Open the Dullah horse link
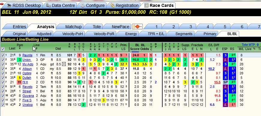 [x=27, y=78]
